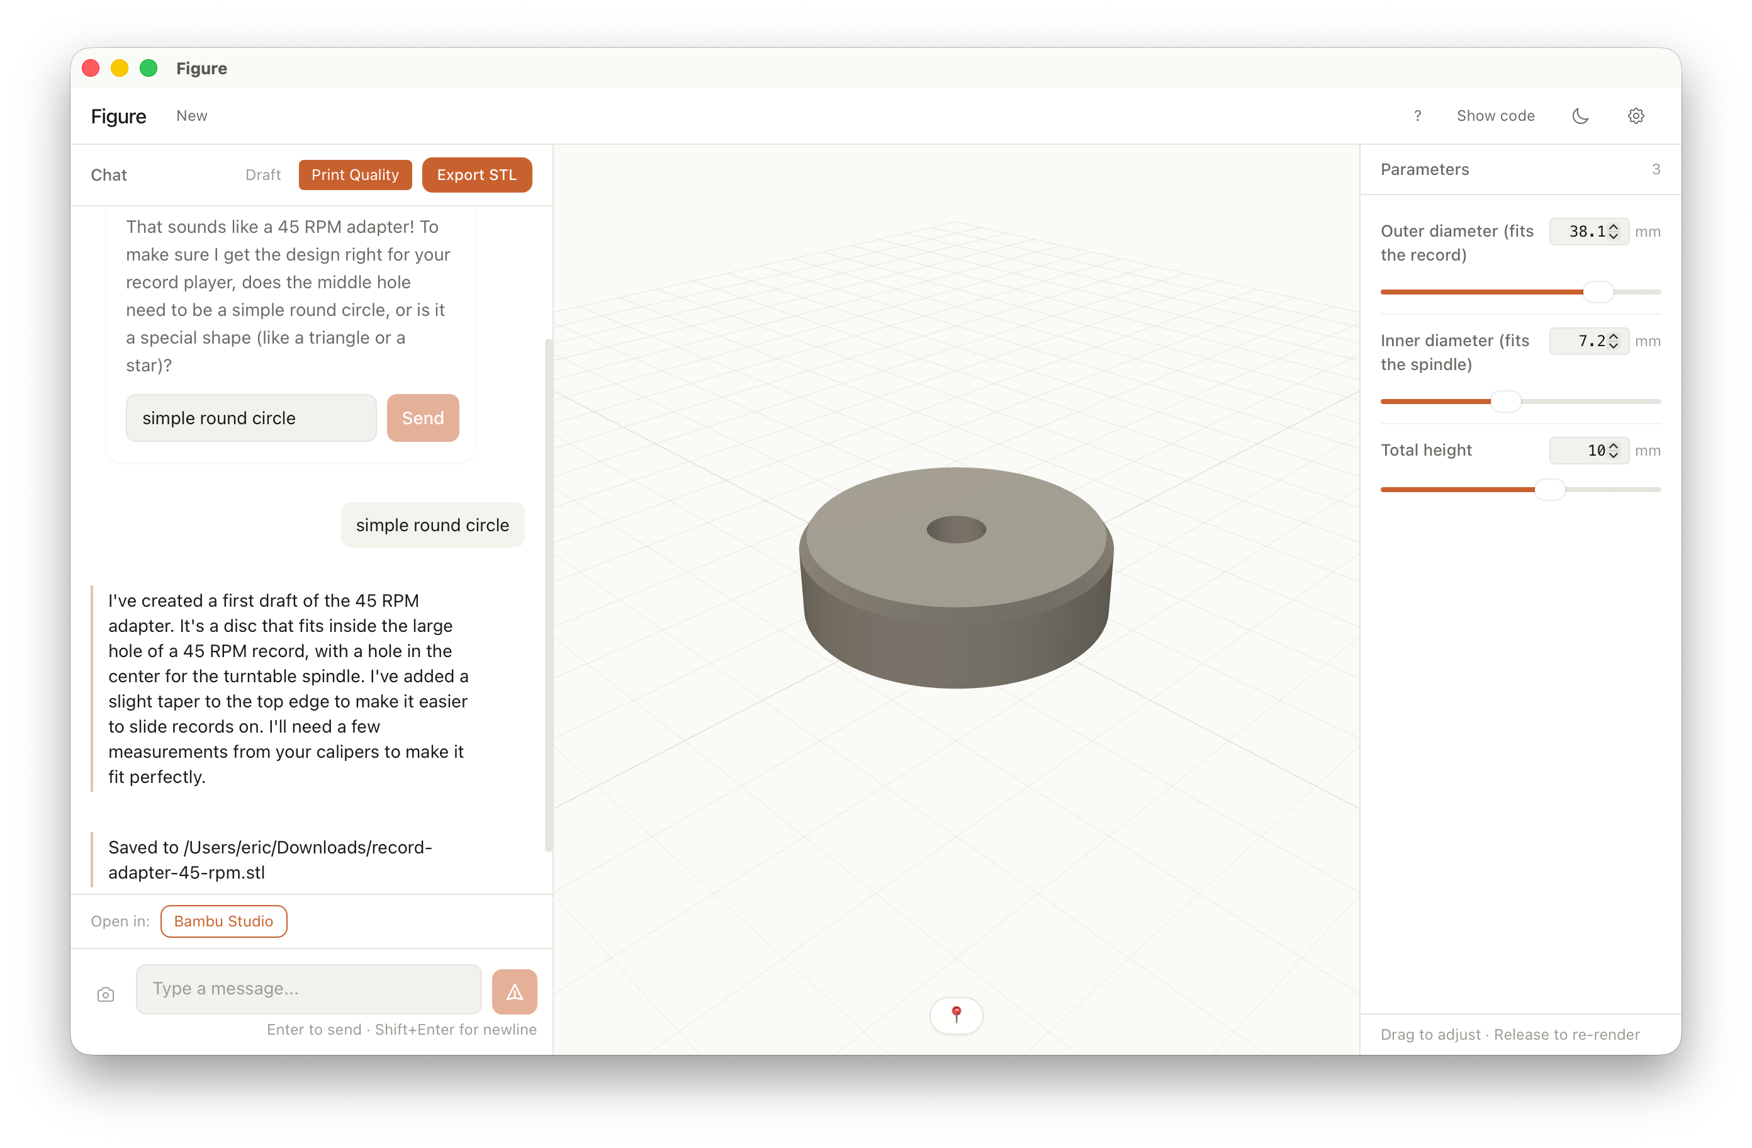Start a New project
Image resolution: width=1752 pixels, height=1148 pixels.
(191, 116)
